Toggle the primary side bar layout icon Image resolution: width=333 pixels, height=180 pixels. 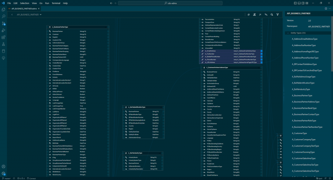coord(295,3)
